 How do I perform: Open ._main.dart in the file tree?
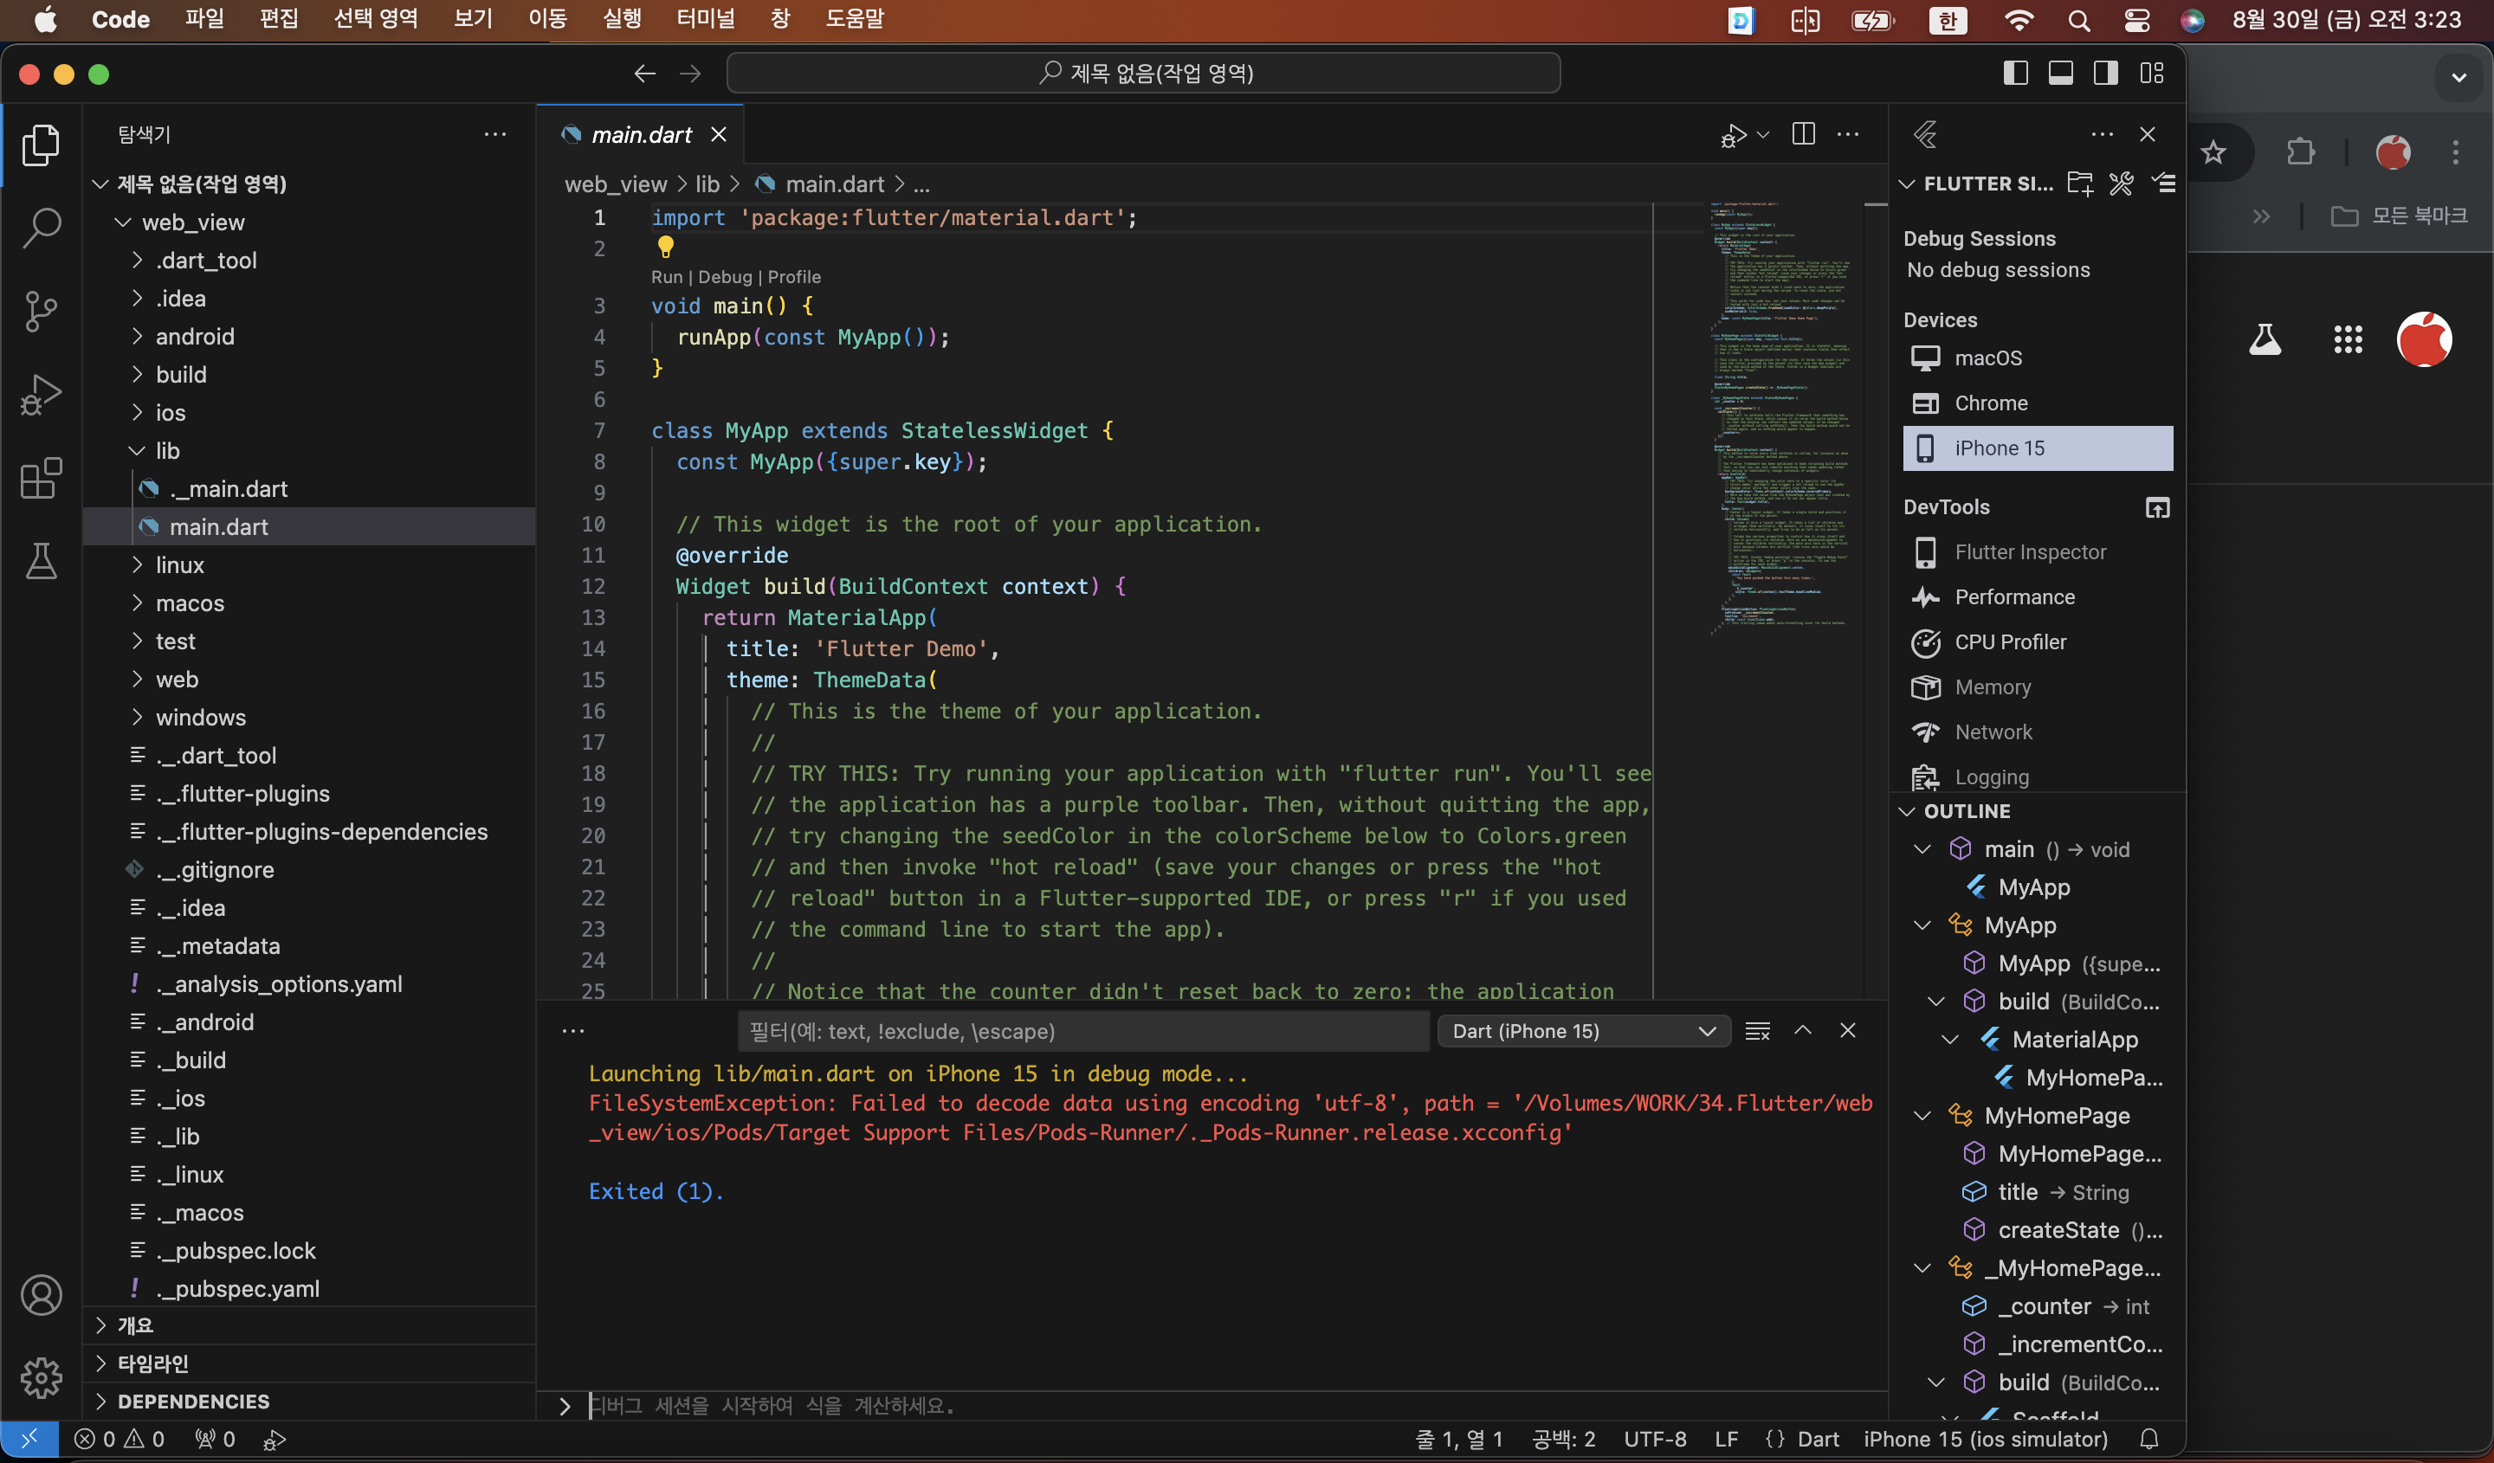pyautogui.click(x=309, y=488)
